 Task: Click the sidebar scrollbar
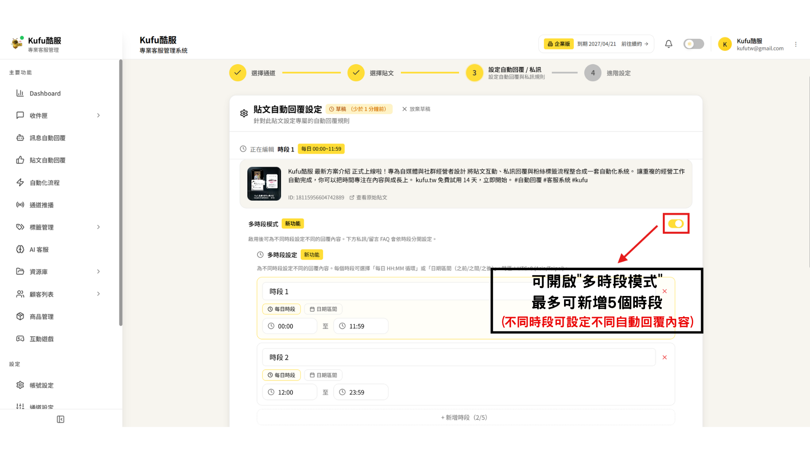(x=121, y=193)
